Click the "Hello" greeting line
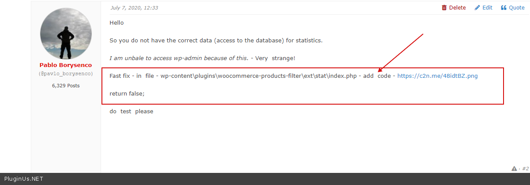Screen dimensions: 530x185 117,23
